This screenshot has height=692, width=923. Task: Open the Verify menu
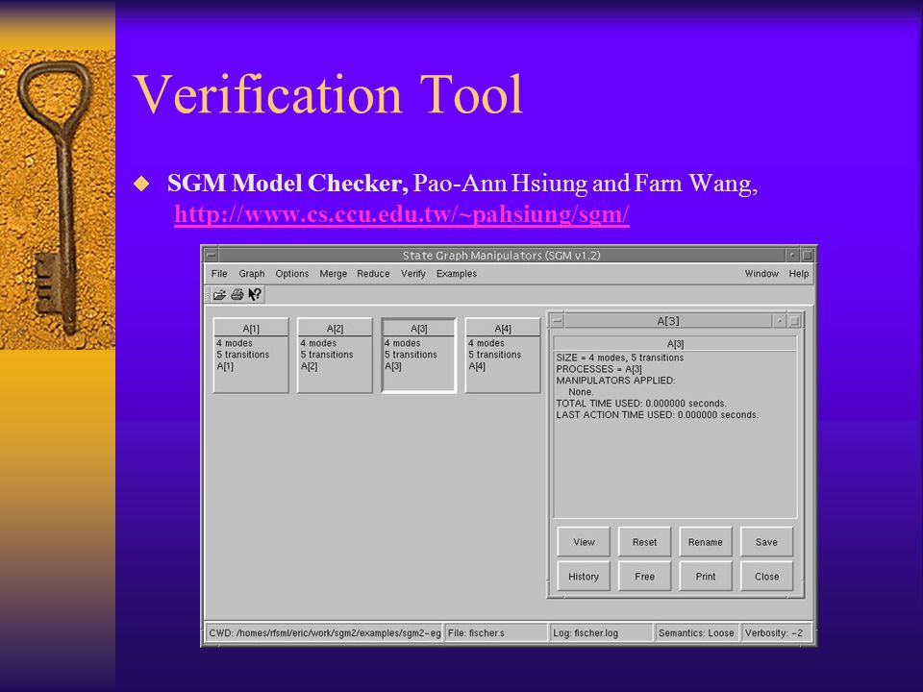click(x=413, y=274)
